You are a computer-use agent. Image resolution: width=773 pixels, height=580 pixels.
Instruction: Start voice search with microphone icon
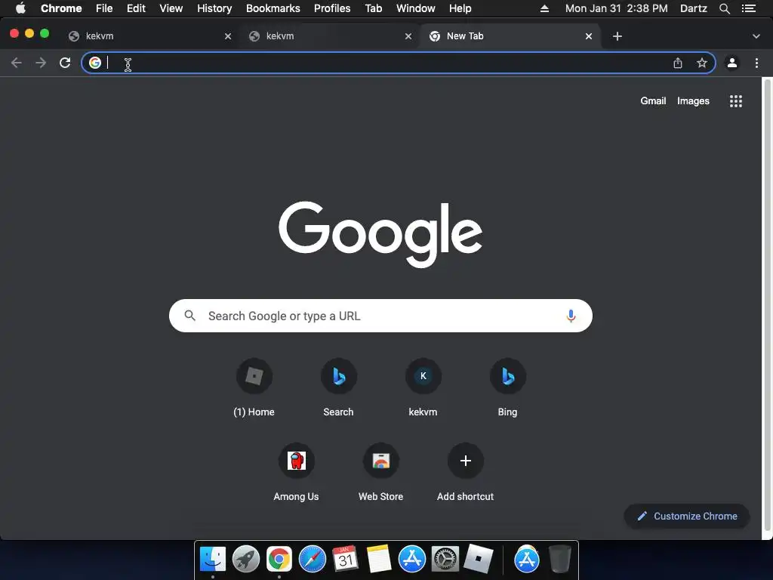tap(571, 316)
